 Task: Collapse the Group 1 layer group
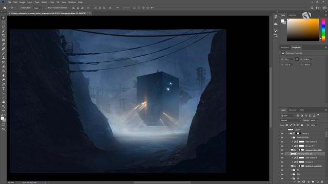(288, 133)
